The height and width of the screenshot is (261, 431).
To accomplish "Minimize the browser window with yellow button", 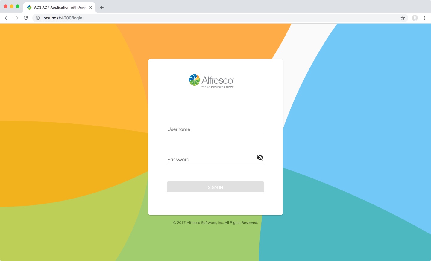I will click(12, 7).
